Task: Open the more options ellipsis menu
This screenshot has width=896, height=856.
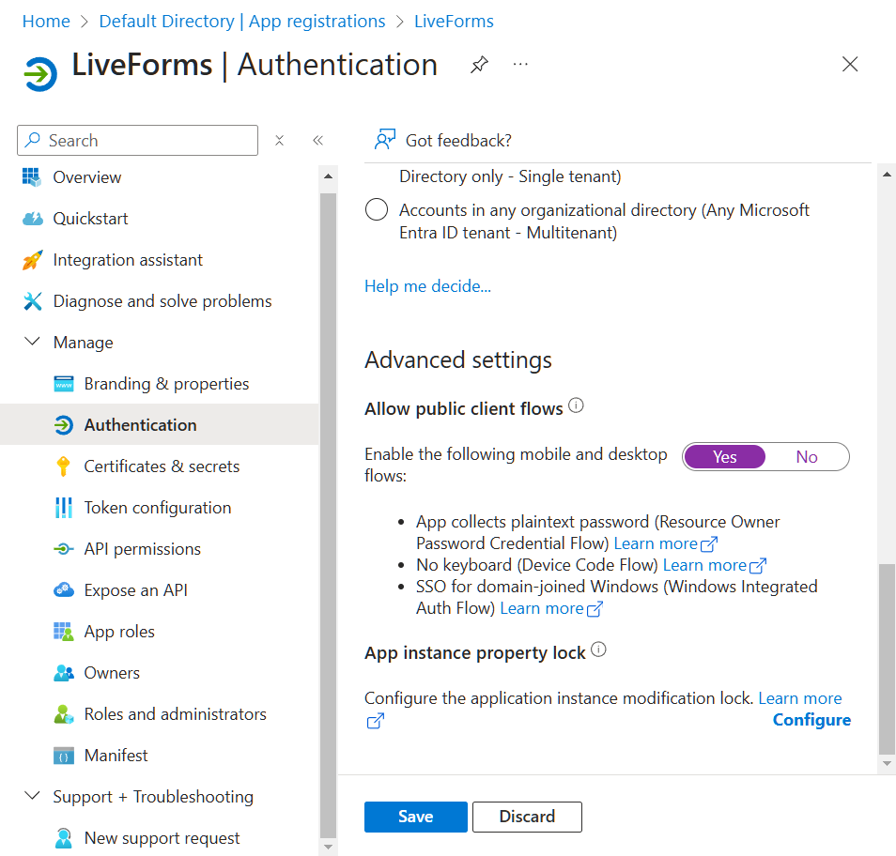Action: [520, 65]
